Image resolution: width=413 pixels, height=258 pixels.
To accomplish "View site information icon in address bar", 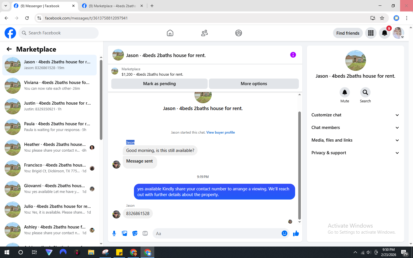I will [39, 18].
